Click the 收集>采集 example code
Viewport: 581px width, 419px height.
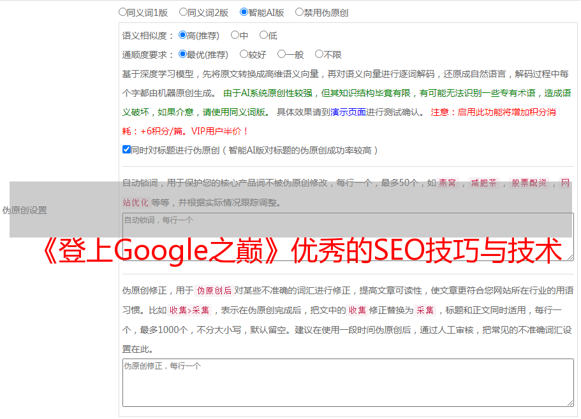pyautogui.click(x=189, y=310)
